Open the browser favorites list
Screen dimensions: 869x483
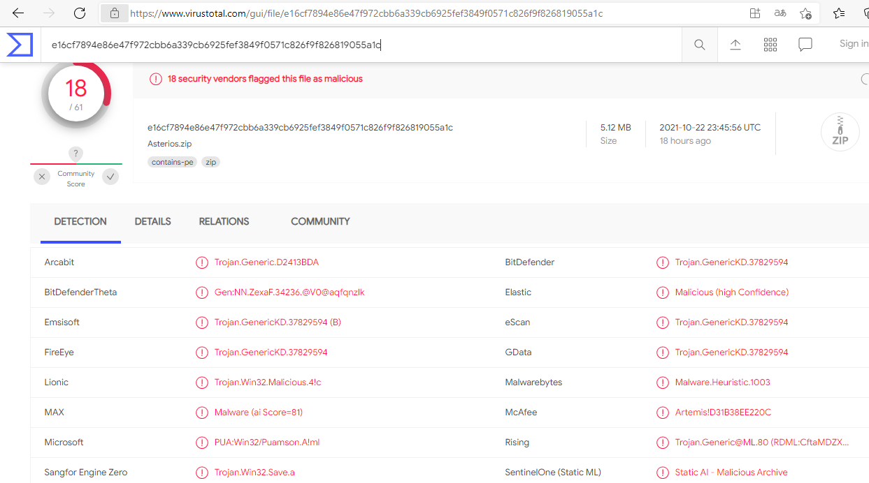click(839, 13)
